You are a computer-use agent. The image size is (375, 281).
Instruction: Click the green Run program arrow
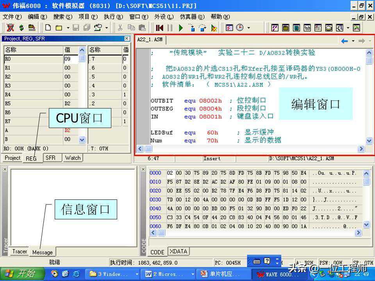click(x=180, y=28)
